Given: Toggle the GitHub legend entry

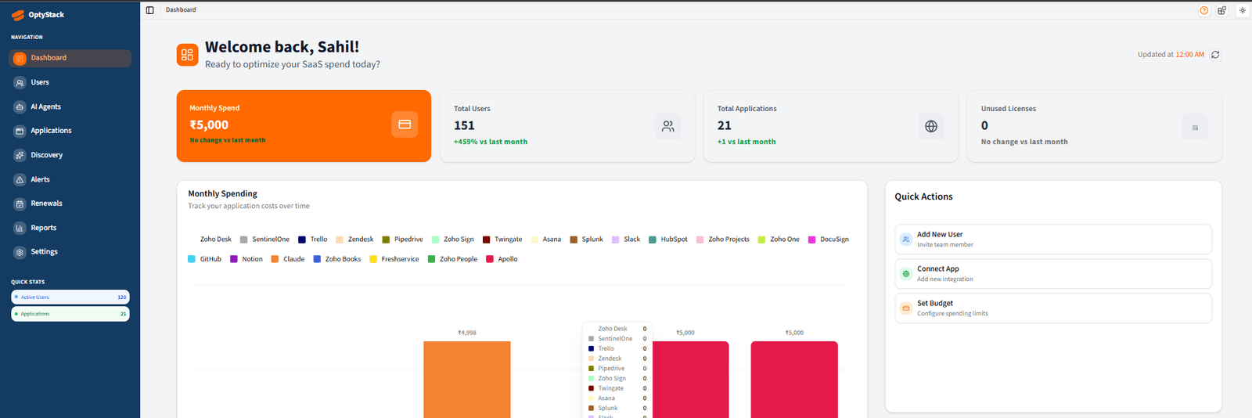Looking at the screenshot, I should click(205, 259).
